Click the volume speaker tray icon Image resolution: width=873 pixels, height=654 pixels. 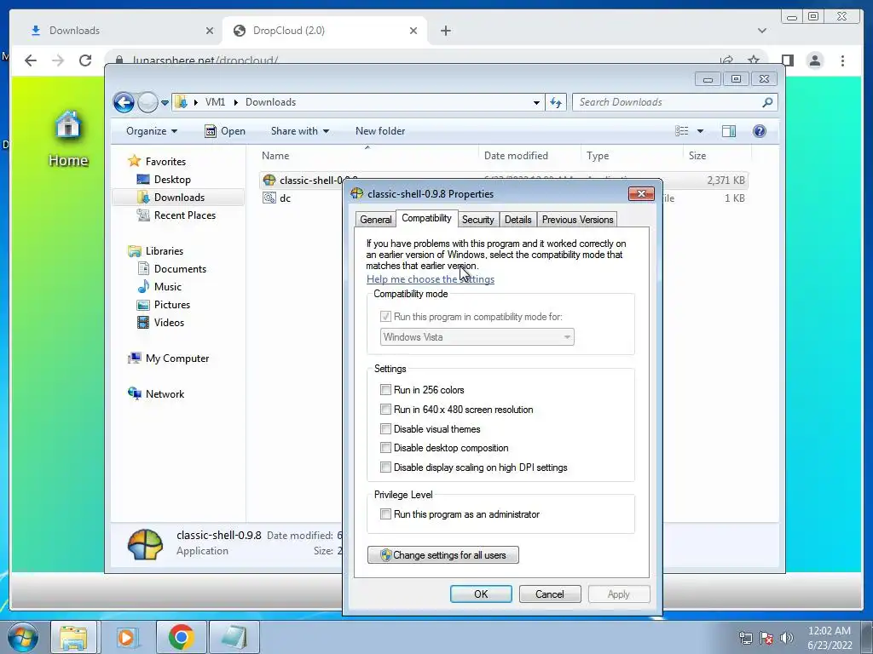(x=787, y=638)
